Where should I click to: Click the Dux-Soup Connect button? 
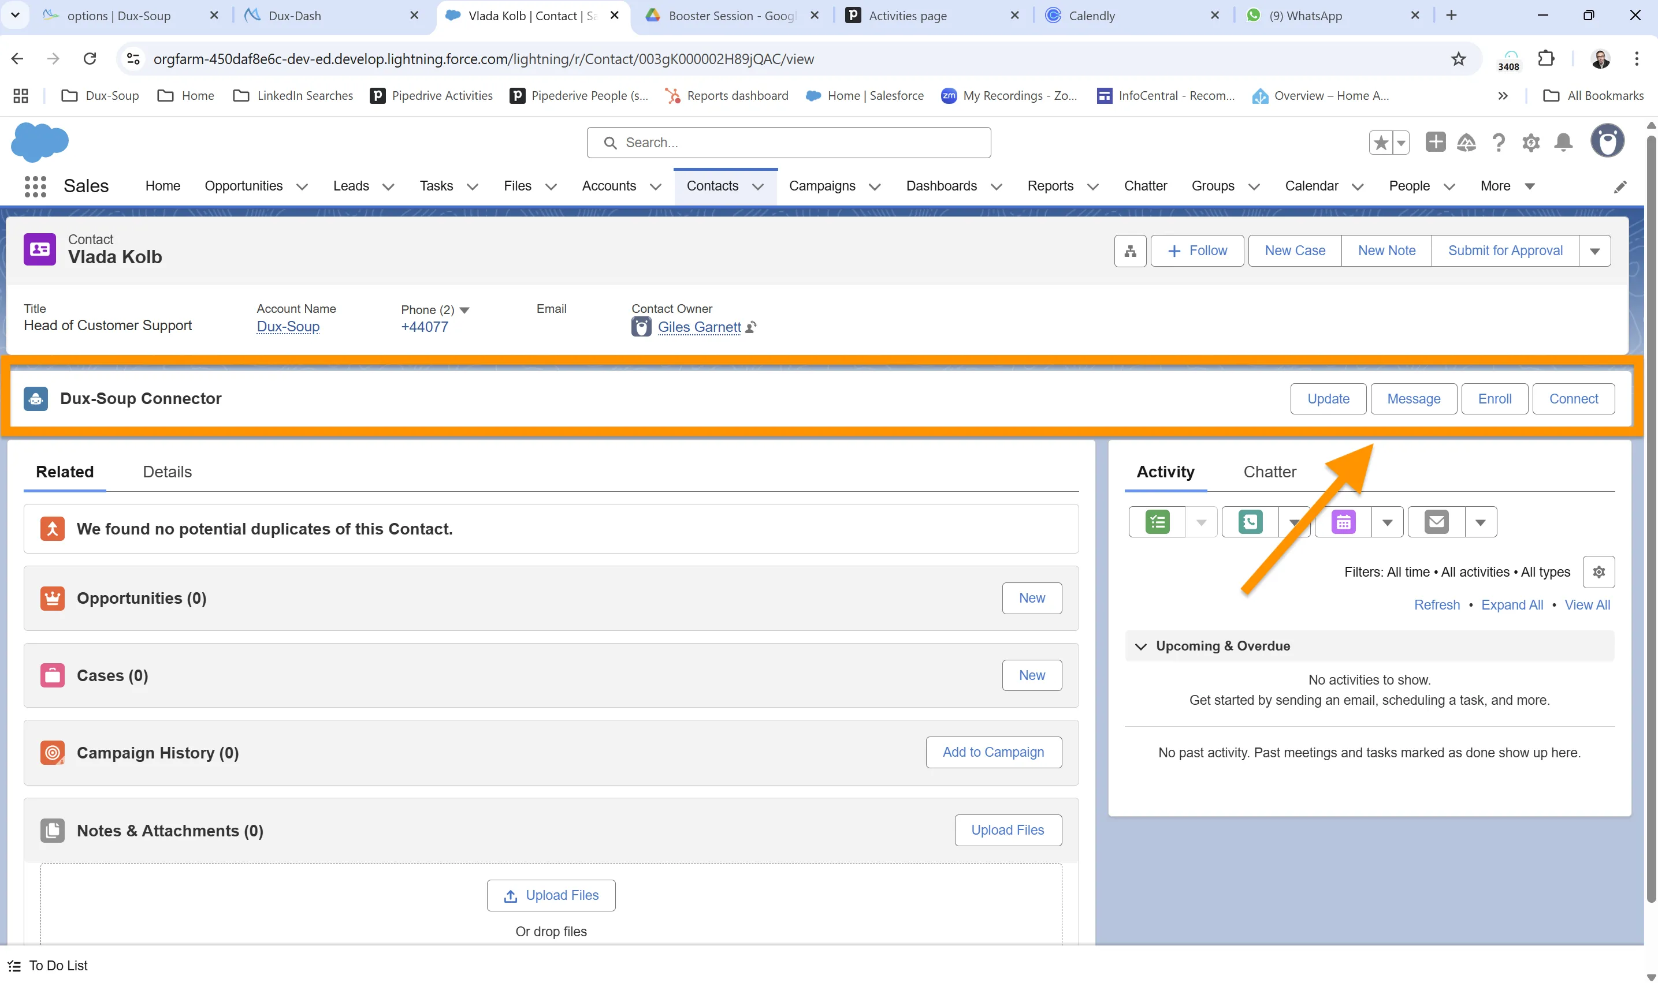pyautogui.click(x=1573, y=399)
